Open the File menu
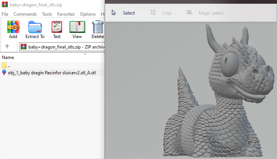The width and height of the screenshot is (277, 159). (x=5, y=14)
